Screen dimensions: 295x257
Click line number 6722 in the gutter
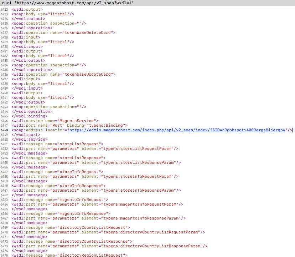[x=5, y=9]
